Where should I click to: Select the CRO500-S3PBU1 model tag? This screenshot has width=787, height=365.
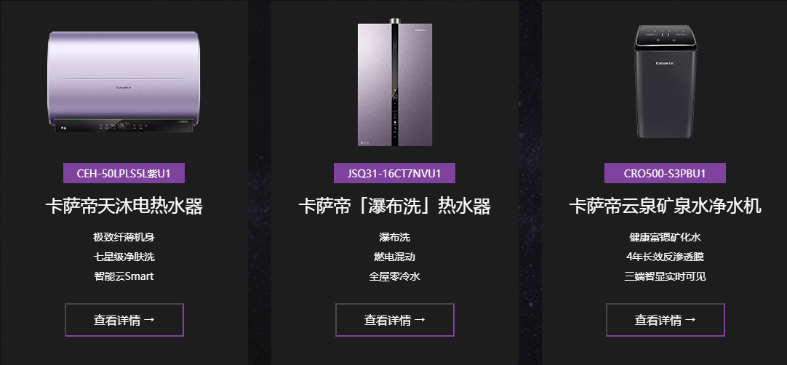tap(665, 173)
